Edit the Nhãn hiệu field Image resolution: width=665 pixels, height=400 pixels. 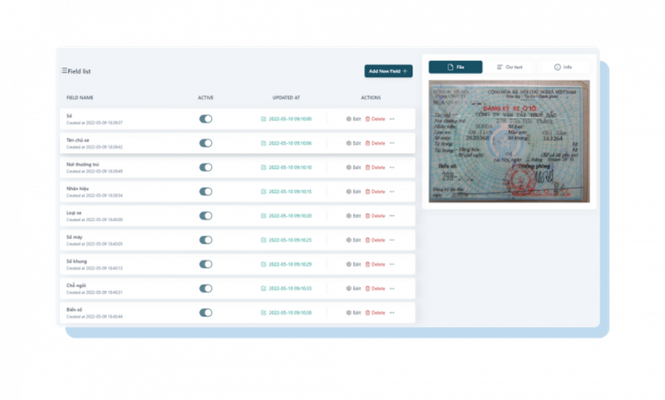(x=353, y=192)
